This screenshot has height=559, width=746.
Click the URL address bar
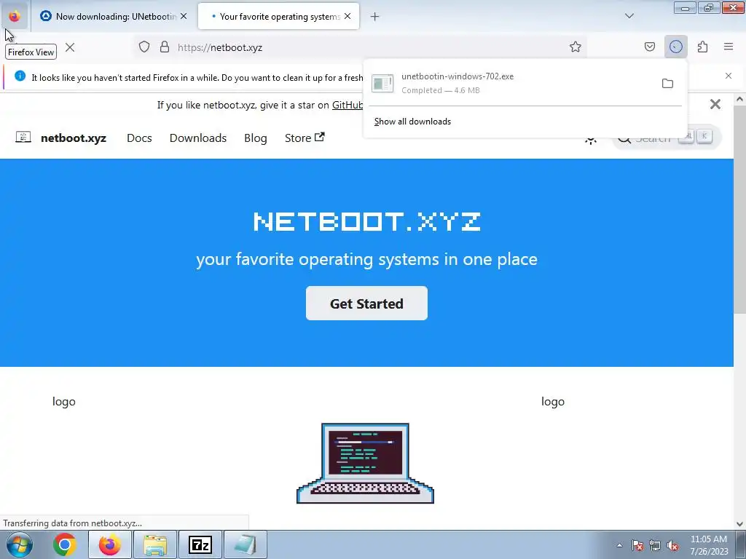(x=361, y=47)
